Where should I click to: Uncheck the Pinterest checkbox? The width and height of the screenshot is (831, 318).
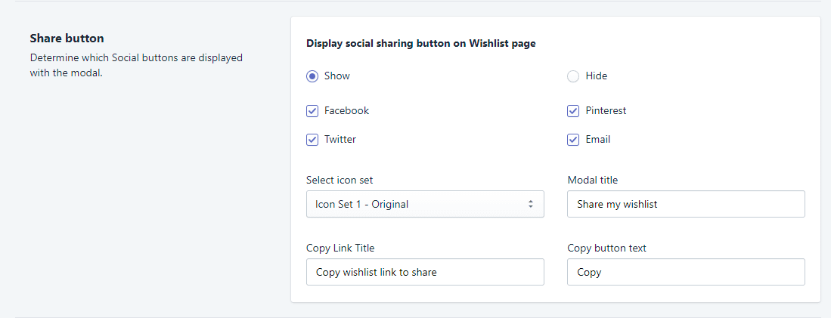(x=573, y=111)
